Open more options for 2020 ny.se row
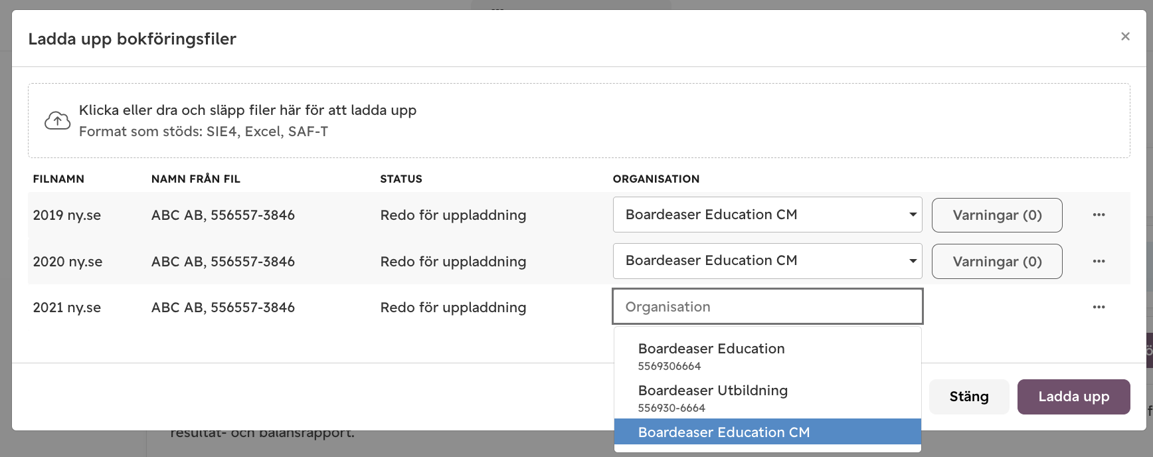 click(x=1099, y=261)
